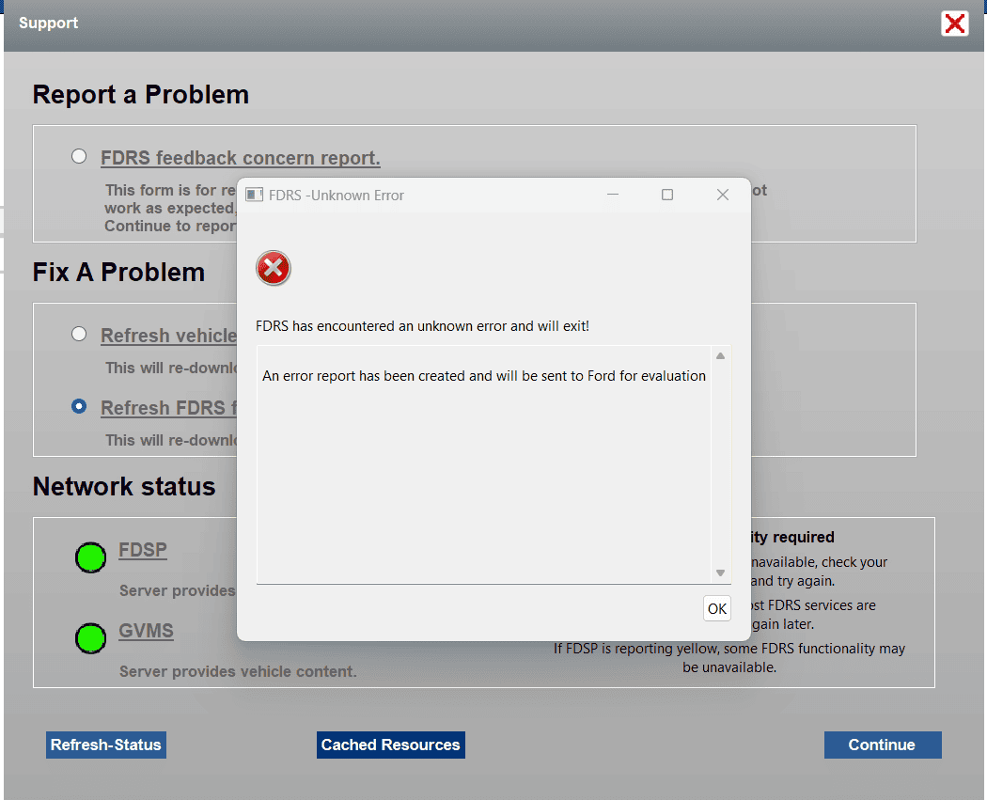
Task: Open Cached Resources
Action: tap(391, 745)
